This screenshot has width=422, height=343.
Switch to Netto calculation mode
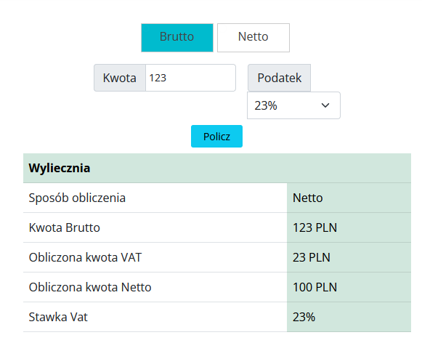click(x=253, y=38)
